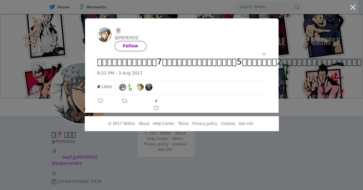Follow the @PEPEROZ account

pos(130,46)
